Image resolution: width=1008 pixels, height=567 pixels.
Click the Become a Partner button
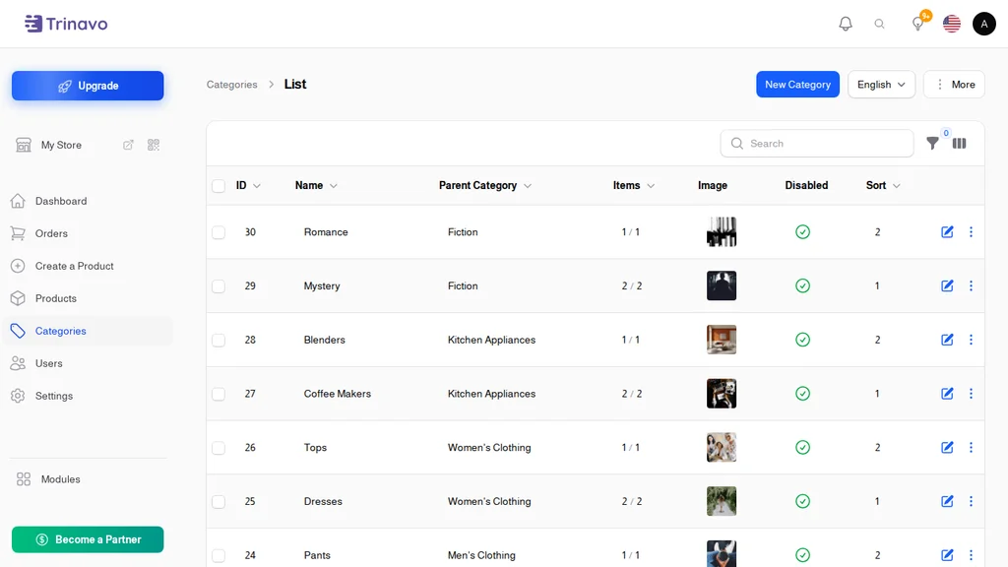(88, 539)
